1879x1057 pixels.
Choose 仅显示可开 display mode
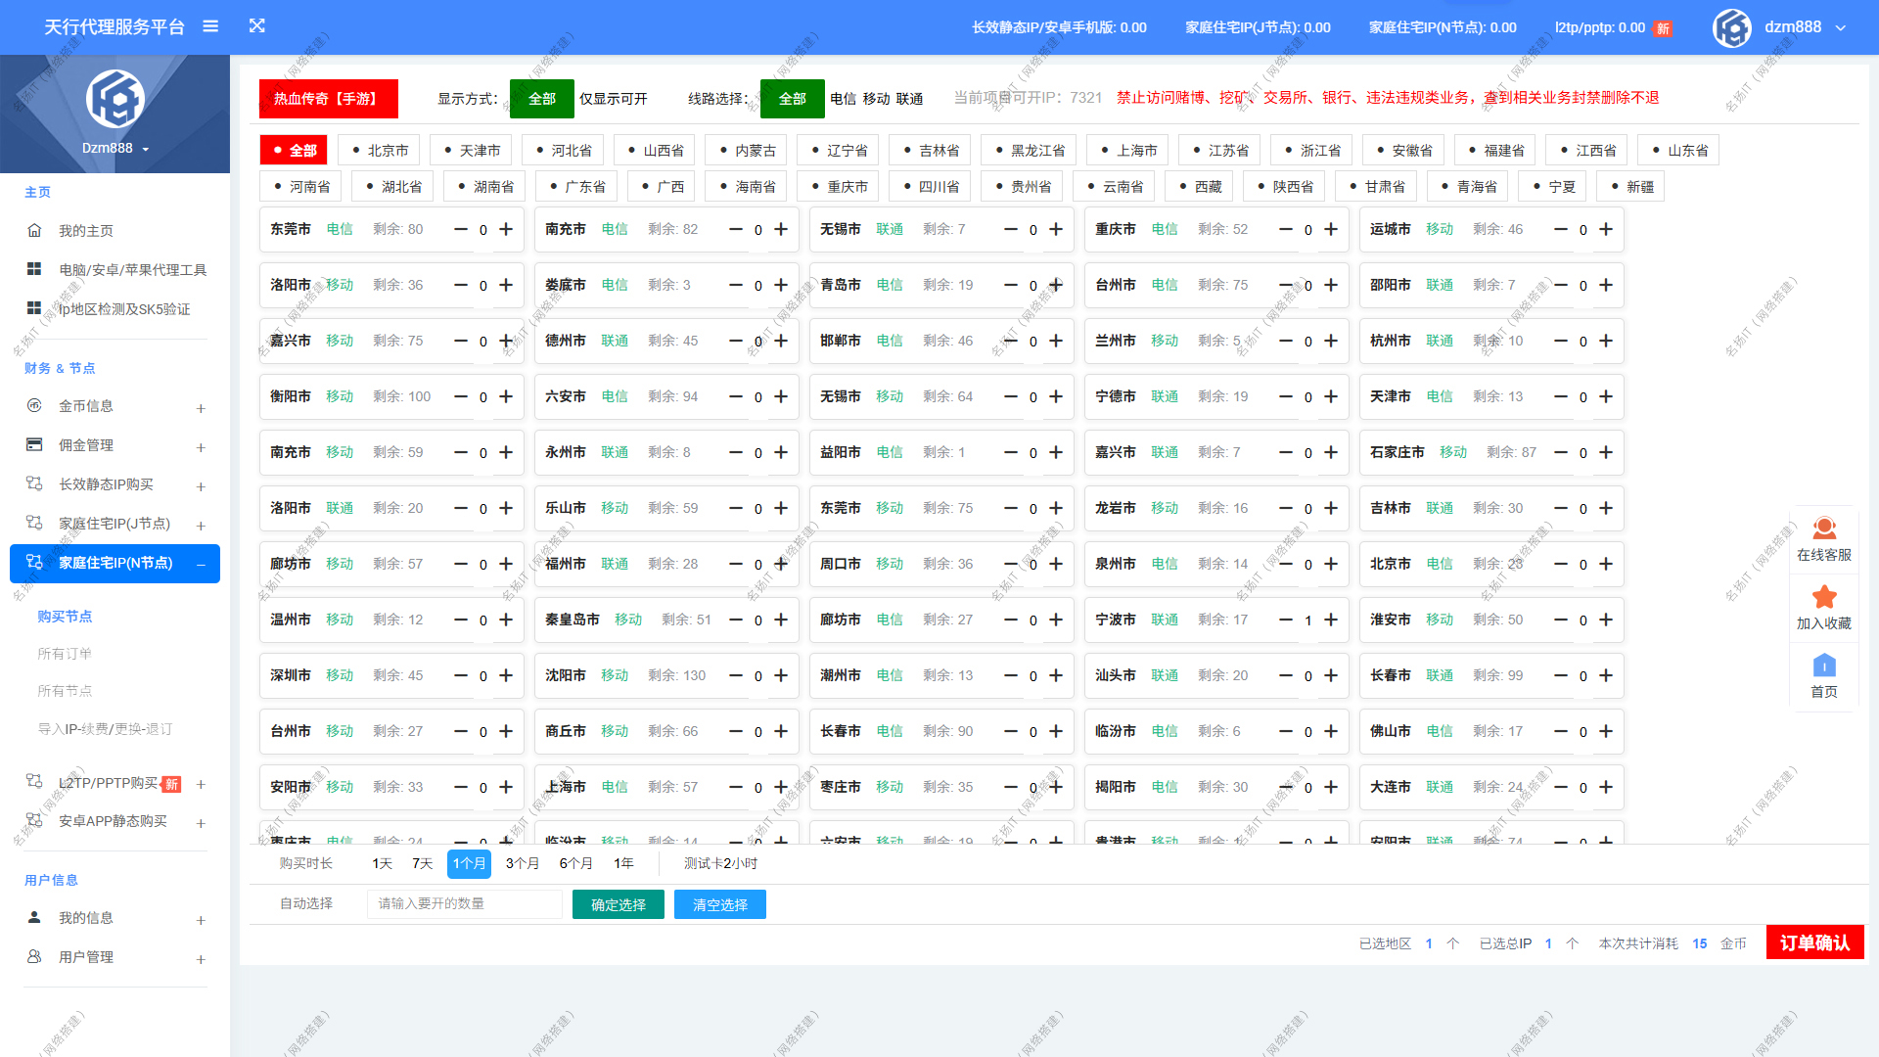[613, 99]
